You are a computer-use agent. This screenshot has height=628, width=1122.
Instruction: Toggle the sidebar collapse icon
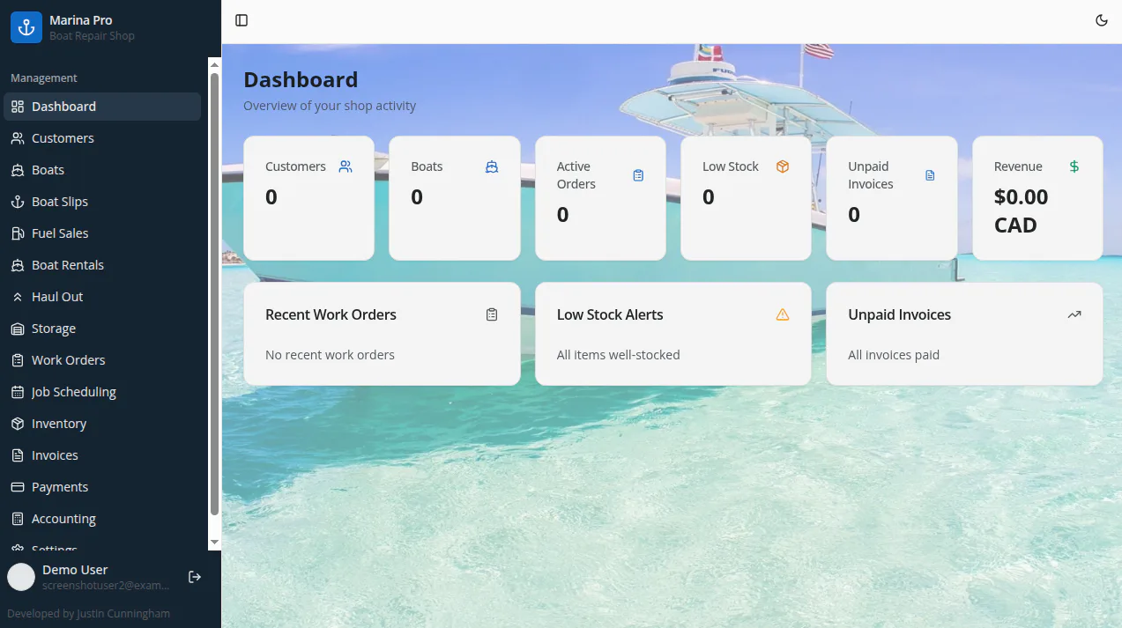coord(241,20)
